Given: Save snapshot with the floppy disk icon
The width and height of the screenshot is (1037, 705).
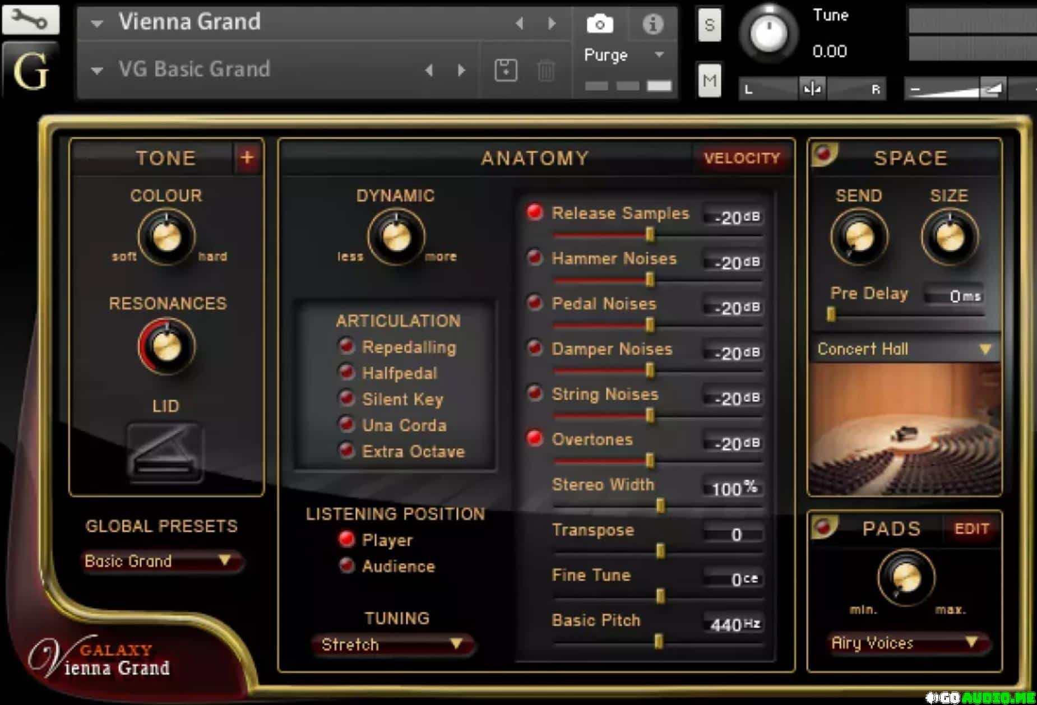Looking at the screenshot, I should tap(506, 71).
